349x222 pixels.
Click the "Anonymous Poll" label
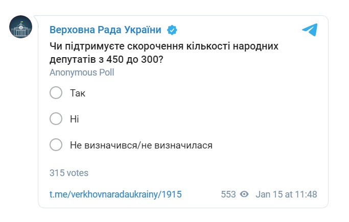(82, 72)
